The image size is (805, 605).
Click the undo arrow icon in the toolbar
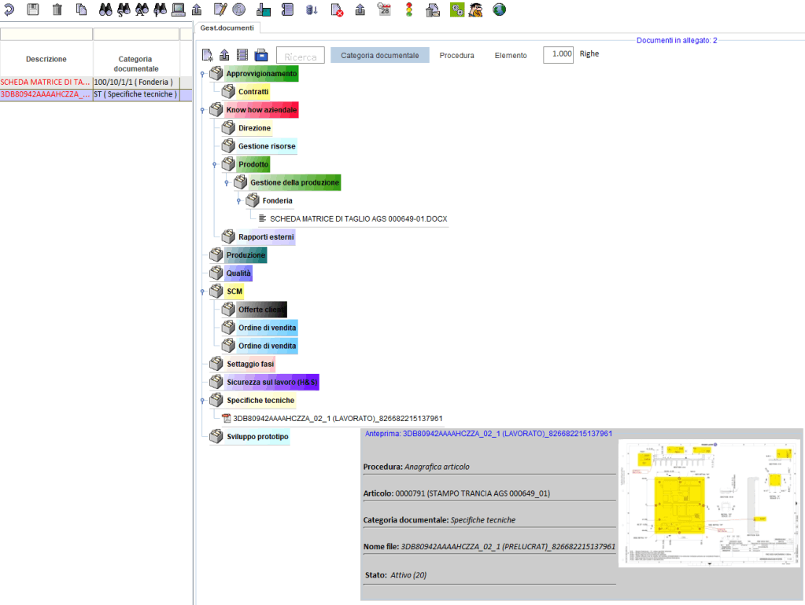click(x=9, y=9)
